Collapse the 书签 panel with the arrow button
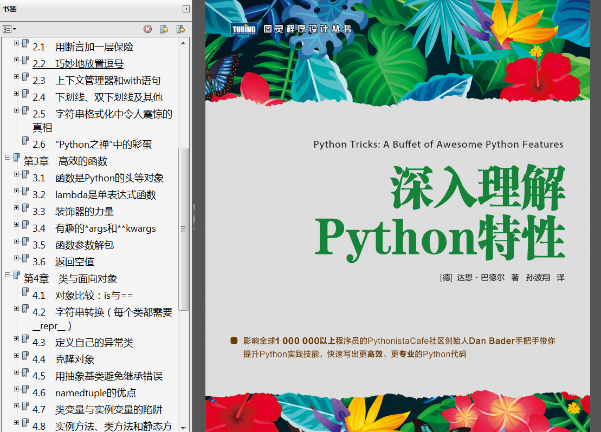 185,9
